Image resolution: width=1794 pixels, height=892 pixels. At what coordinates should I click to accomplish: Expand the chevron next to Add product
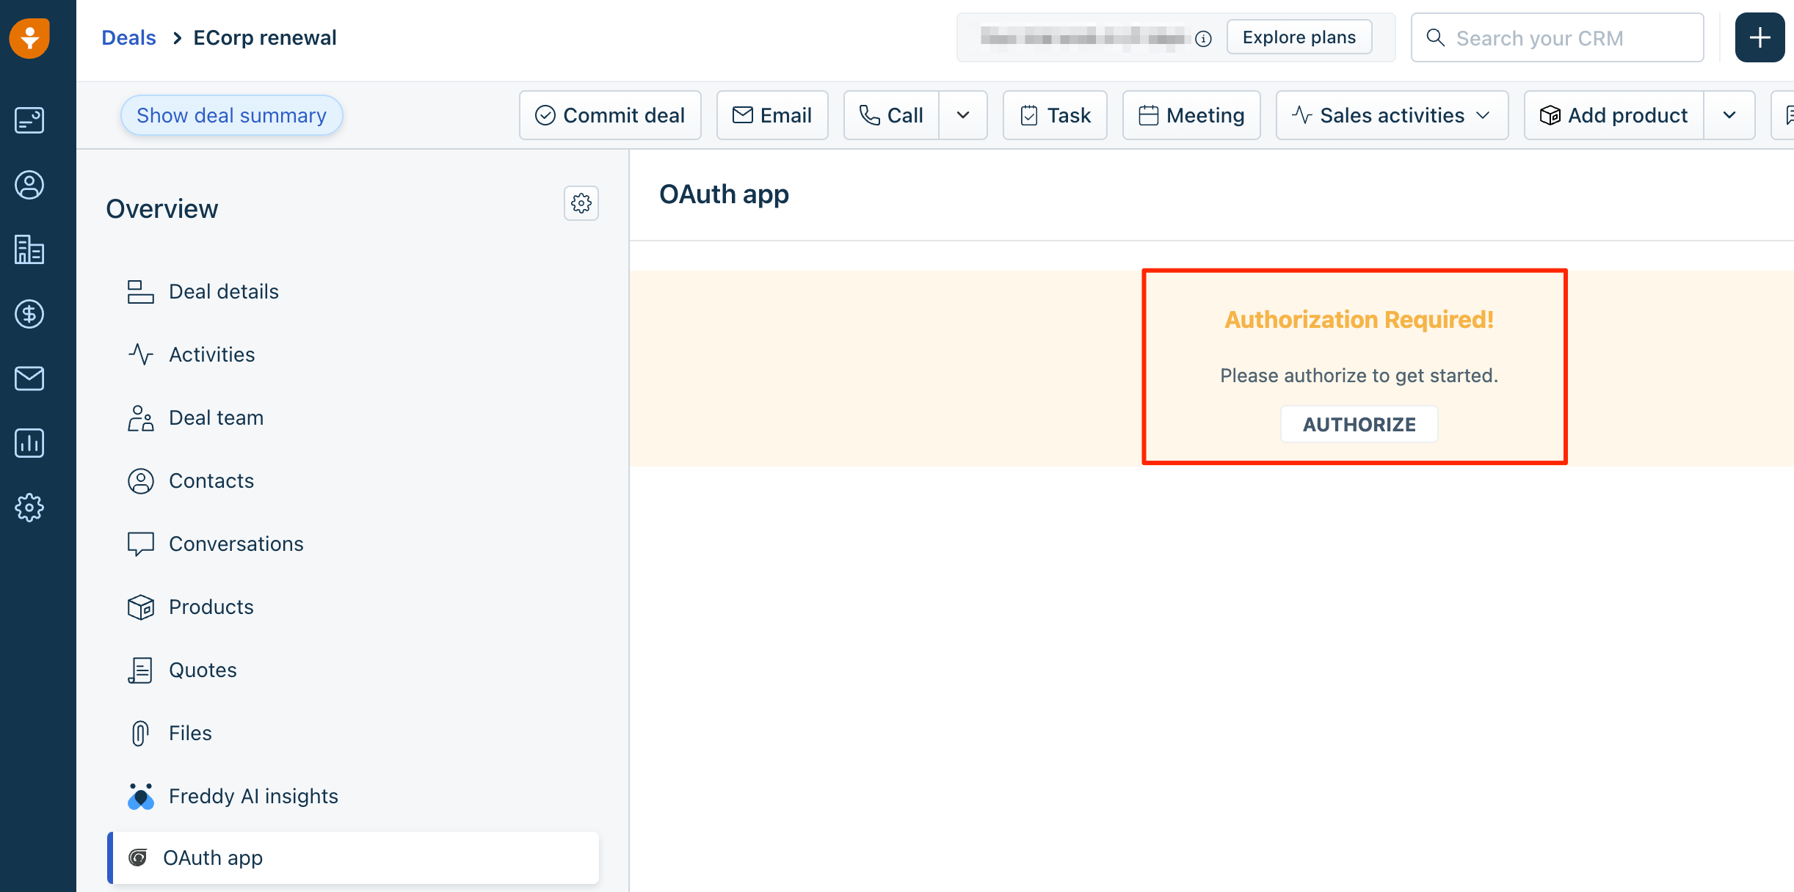pyautogui.click(x=1729, y=114)
